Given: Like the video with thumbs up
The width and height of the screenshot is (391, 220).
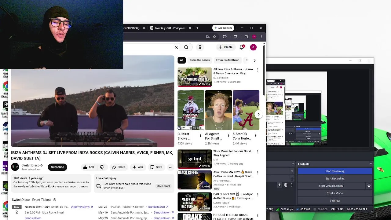Looking at the screenshot, I should coord(88,167).
